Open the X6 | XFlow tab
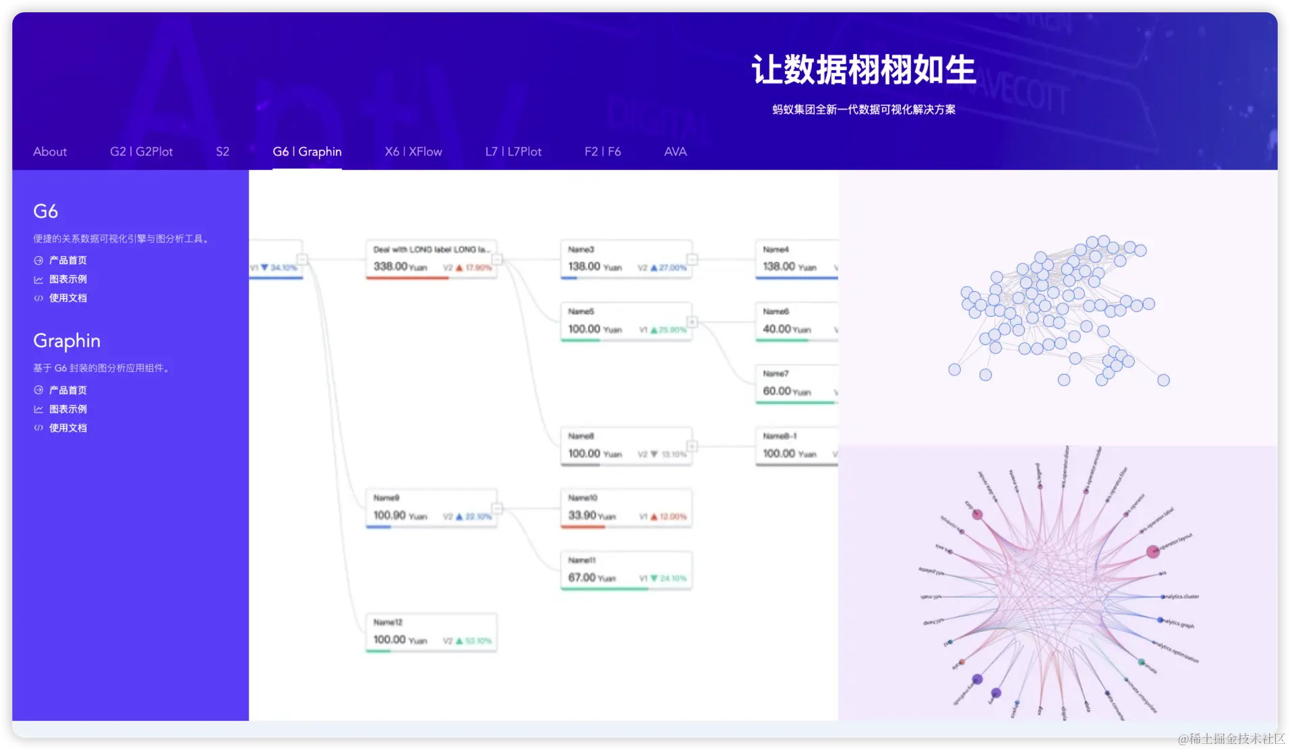Viewport: 1290px width, 750px height. click(x=413, y=152)
